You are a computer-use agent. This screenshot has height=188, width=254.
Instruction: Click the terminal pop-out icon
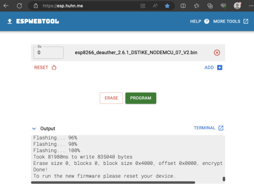pyautogui.click(x=221, y=128)
